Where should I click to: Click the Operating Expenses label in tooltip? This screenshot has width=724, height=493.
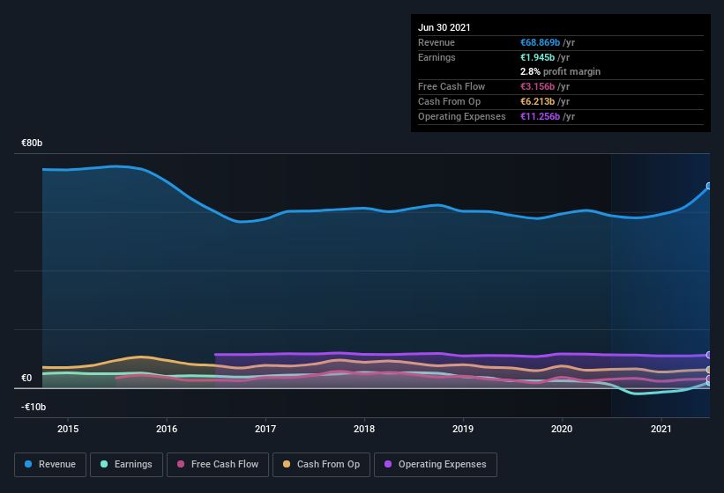pyautogui.click(x=462, y=116)
